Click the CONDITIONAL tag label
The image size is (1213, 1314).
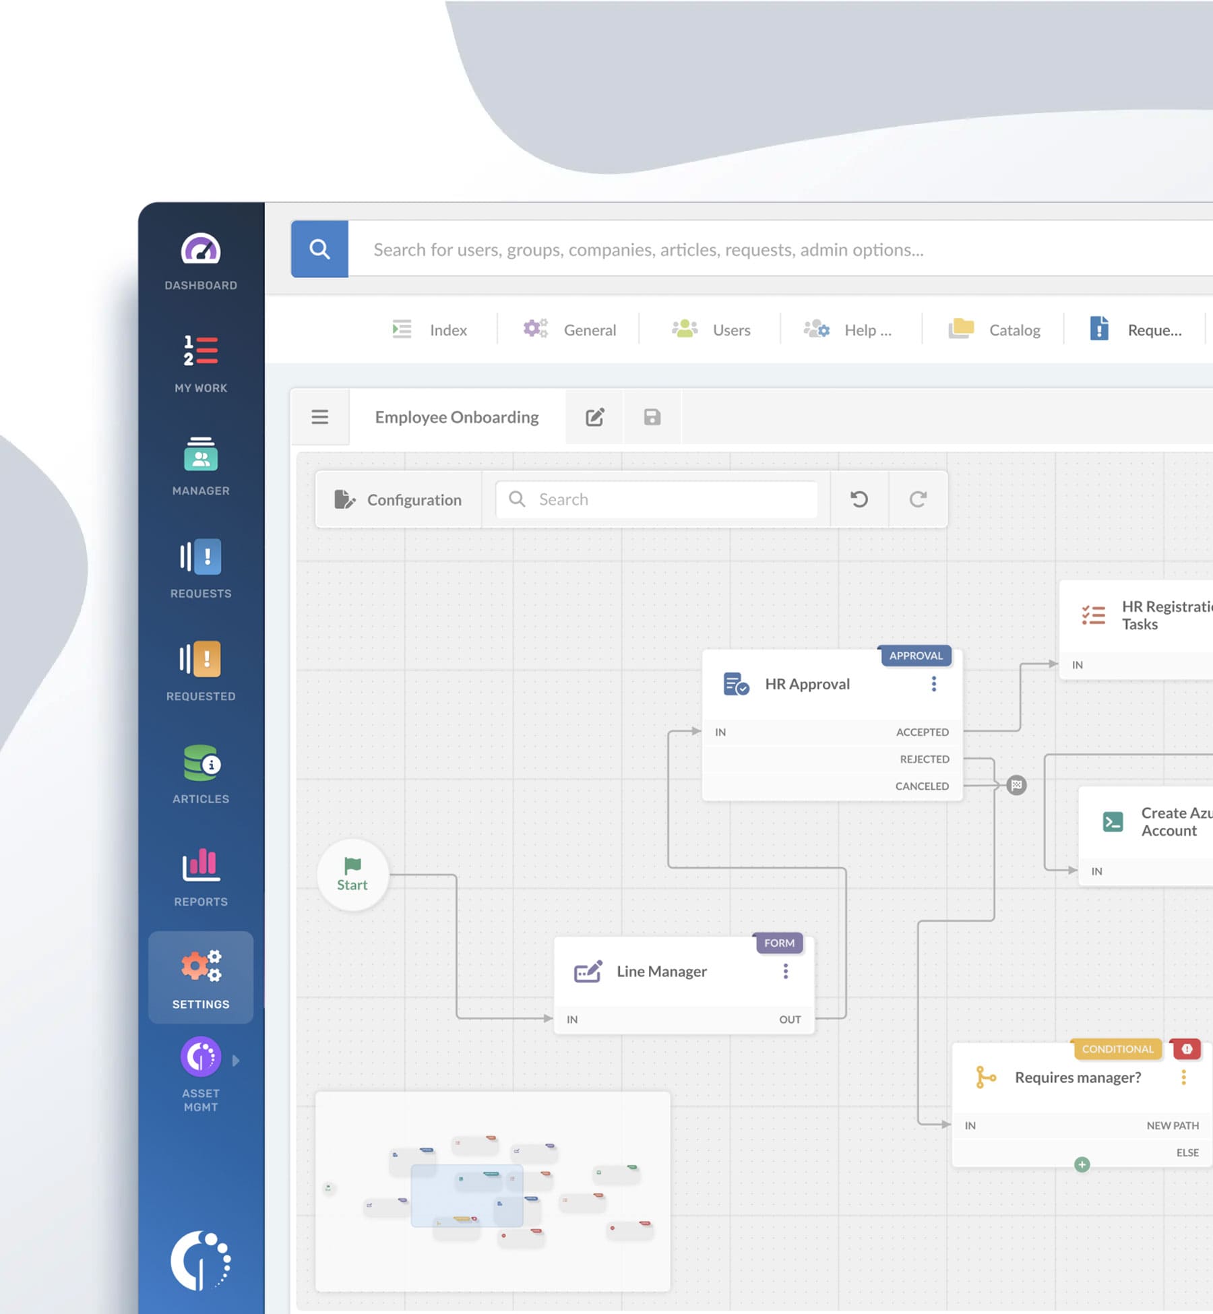click(1117, 1049)
